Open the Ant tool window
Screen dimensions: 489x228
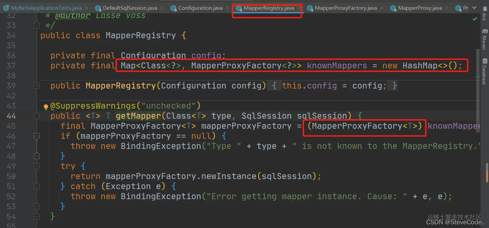(x=484, y=14)
